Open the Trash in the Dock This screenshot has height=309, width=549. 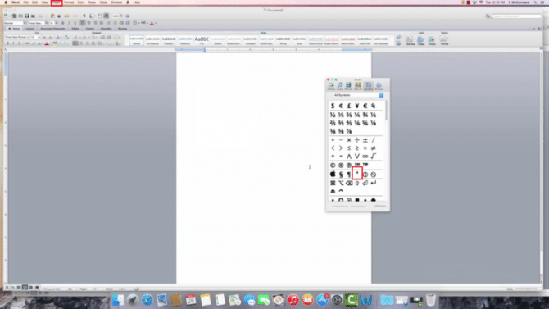coord(431,300)
